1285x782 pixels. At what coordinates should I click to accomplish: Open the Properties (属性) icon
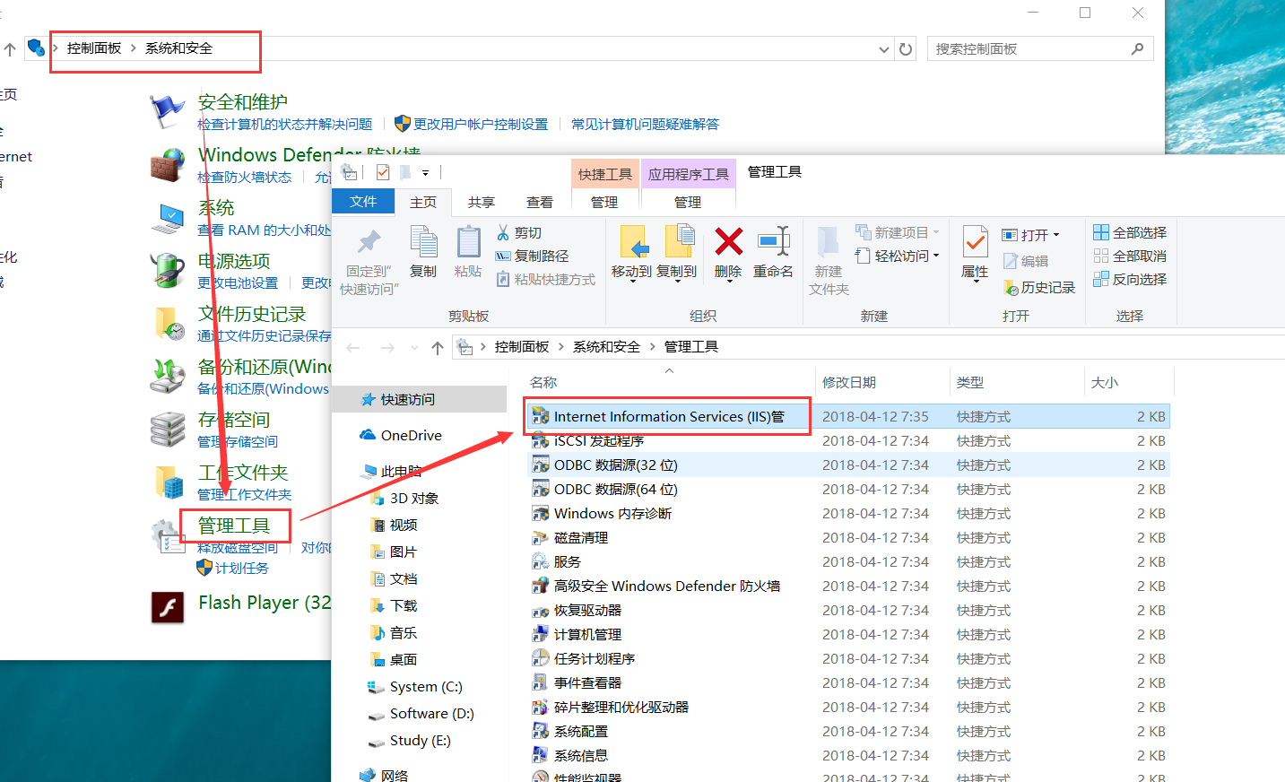tap(975, 241)
